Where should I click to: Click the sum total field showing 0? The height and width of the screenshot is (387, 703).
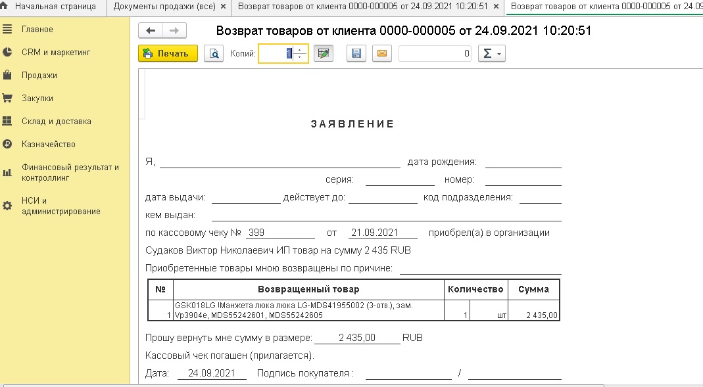tap(435, 54)
